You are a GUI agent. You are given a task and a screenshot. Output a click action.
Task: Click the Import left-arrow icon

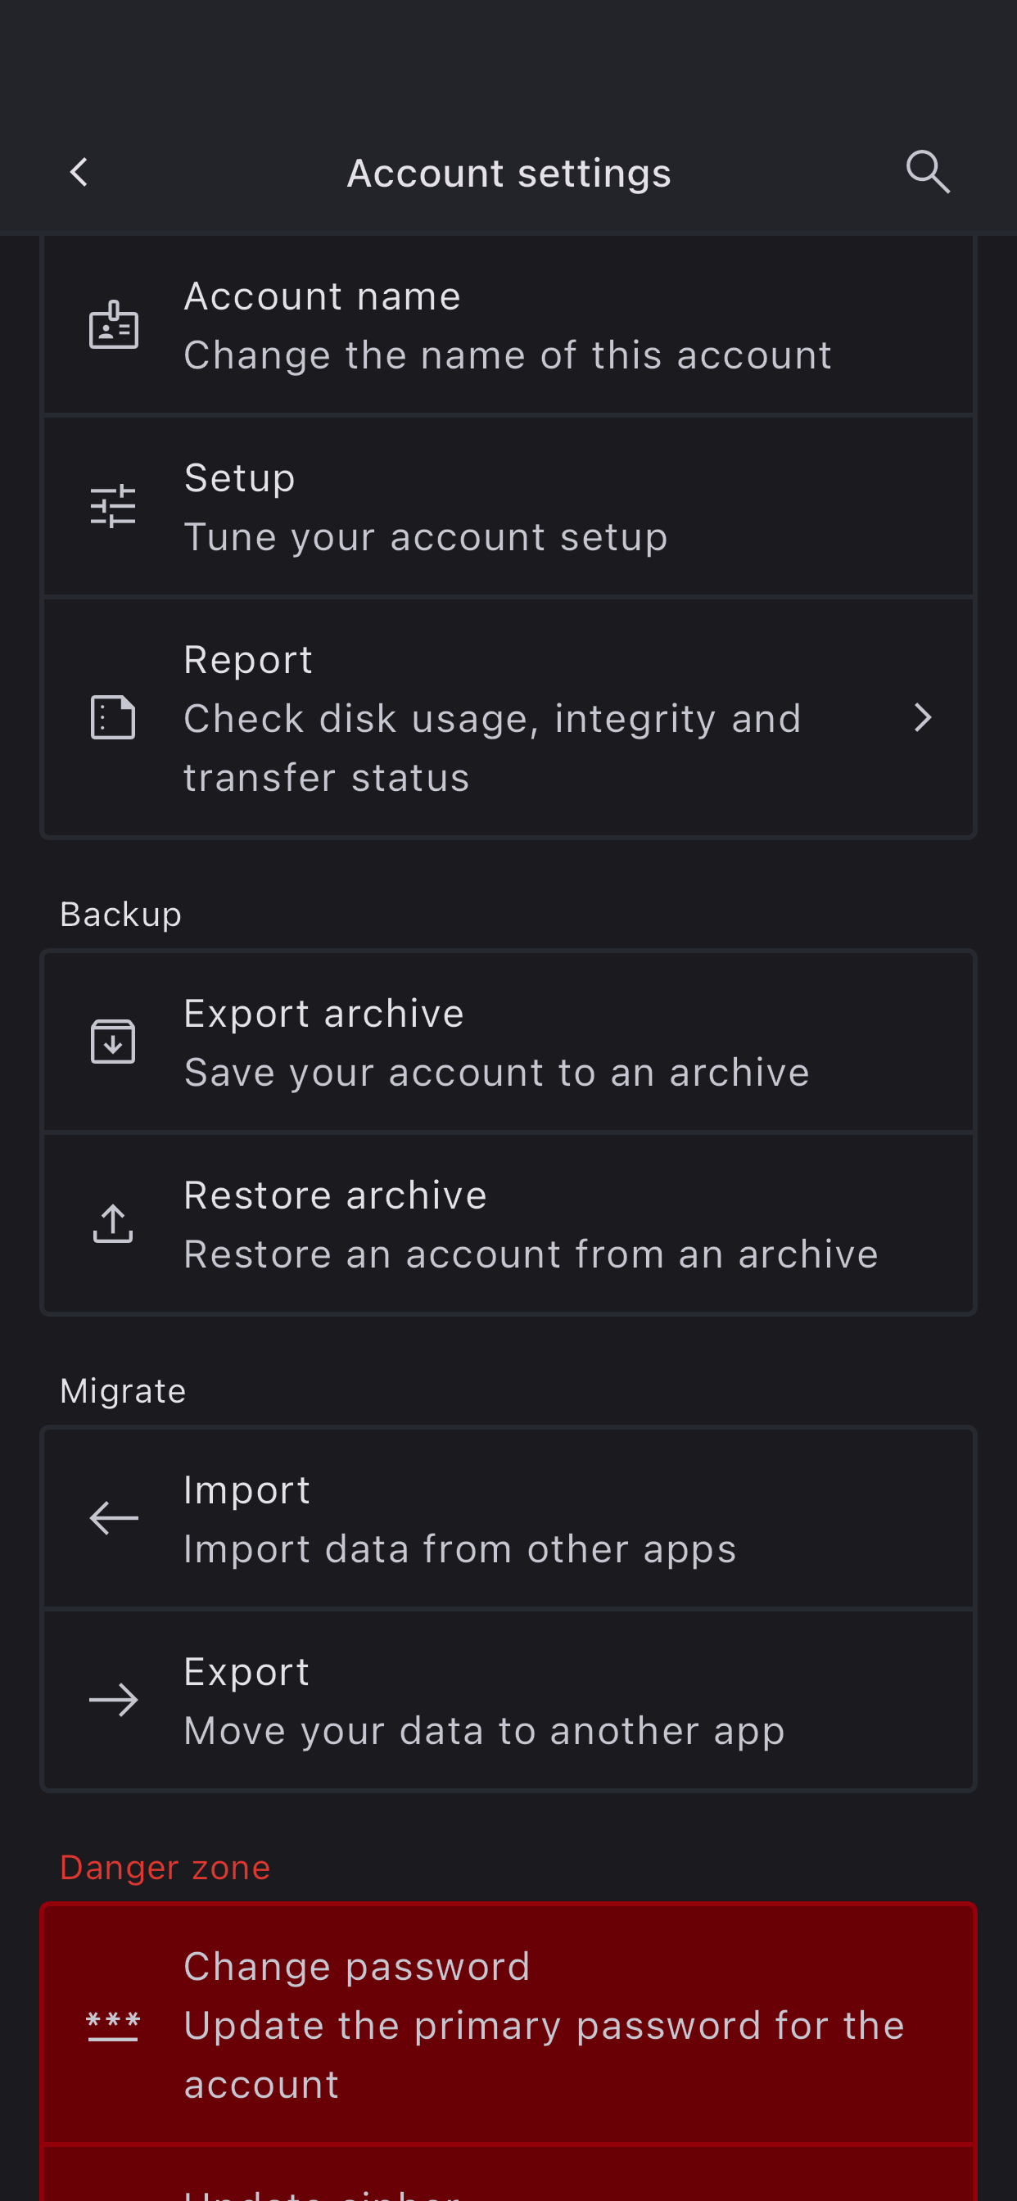point(114,1518)
